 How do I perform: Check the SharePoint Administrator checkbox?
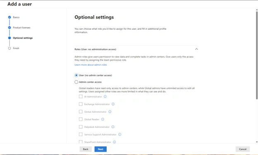tap(81, 142)
